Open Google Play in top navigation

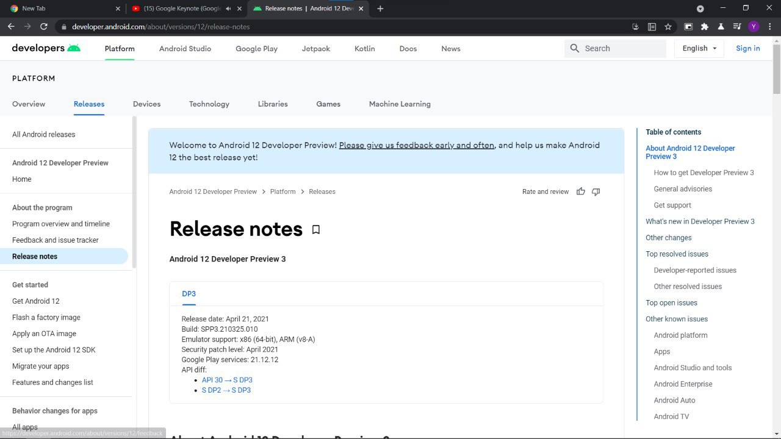pyautogui.click(x=256, y=49)
